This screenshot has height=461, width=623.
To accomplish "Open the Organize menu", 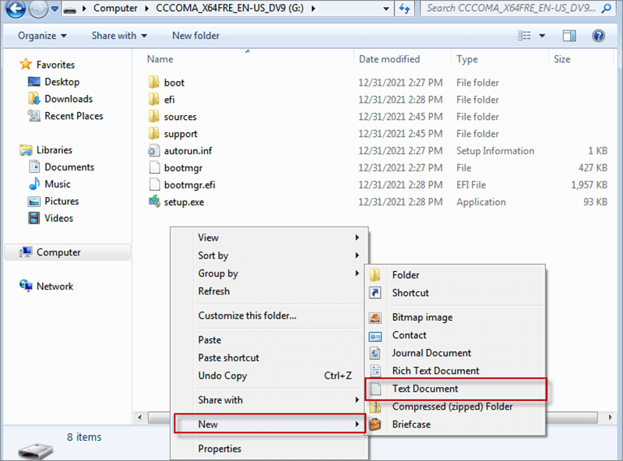I will click(42, 36).
